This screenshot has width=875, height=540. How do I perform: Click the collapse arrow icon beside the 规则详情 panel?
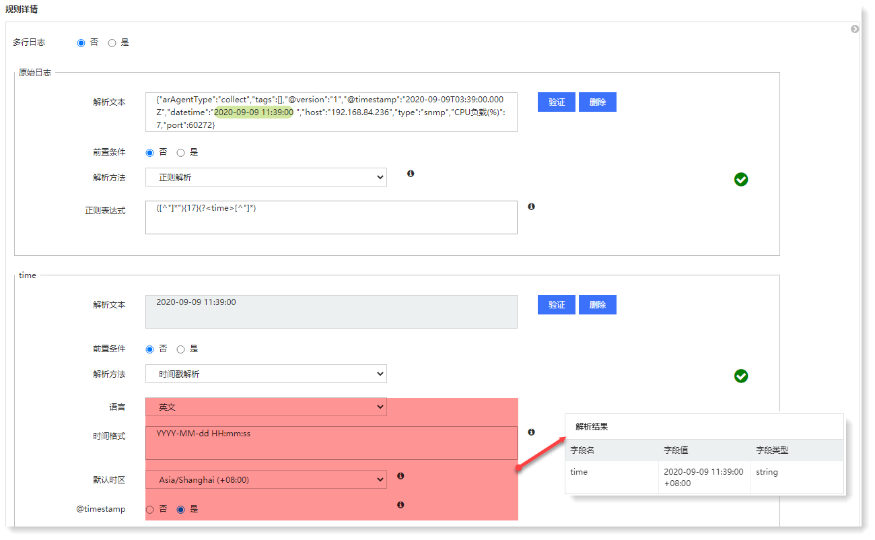coord(855,29)
